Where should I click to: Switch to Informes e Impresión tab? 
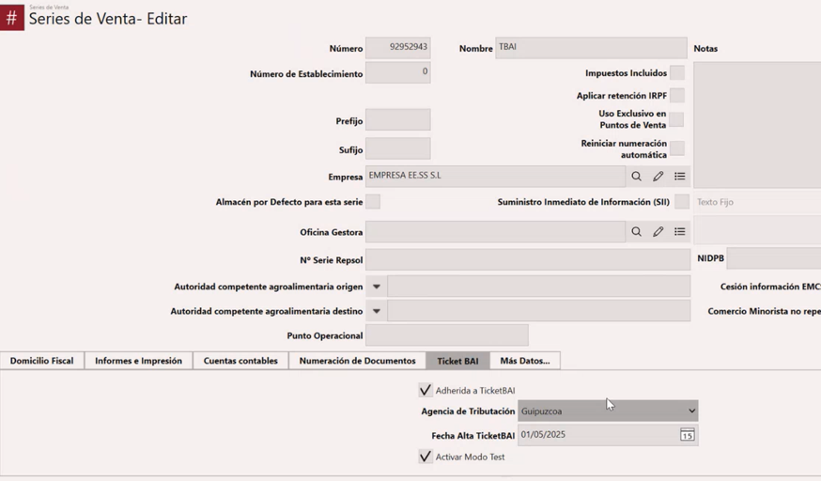(138, 361)
